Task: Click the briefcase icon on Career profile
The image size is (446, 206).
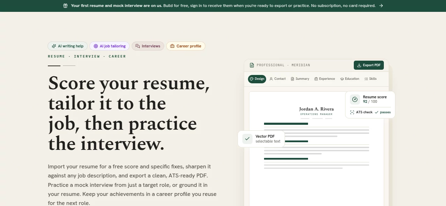Action: (x=172, y=46)
